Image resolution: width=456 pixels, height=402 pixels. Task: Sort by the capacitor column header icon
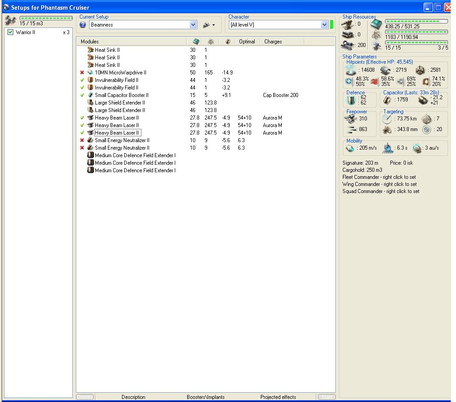click(x=228, y=42)
